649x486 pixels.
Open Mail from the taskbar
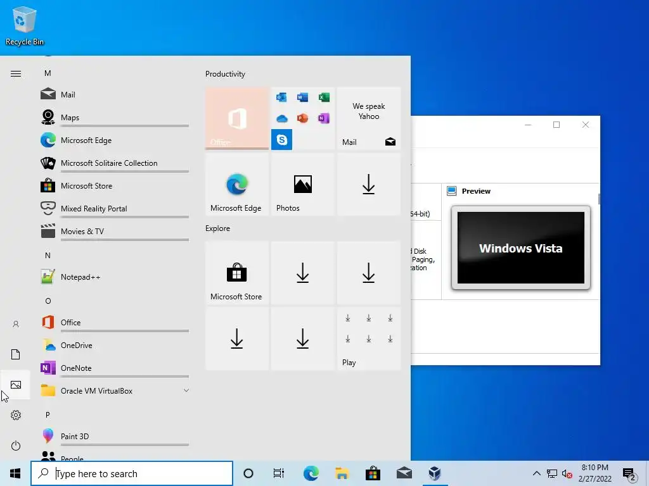[x=404, y=473]
